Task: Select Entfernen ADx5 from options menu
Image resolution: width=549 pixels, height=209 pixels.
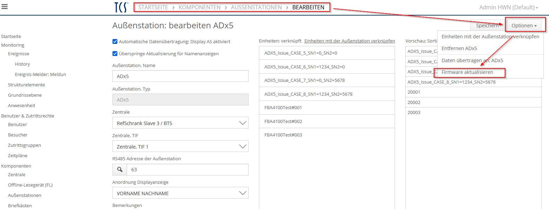Action: point(459,48)
